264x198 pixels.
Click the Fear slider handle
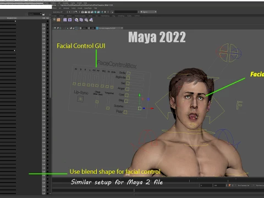pos(125,112)
